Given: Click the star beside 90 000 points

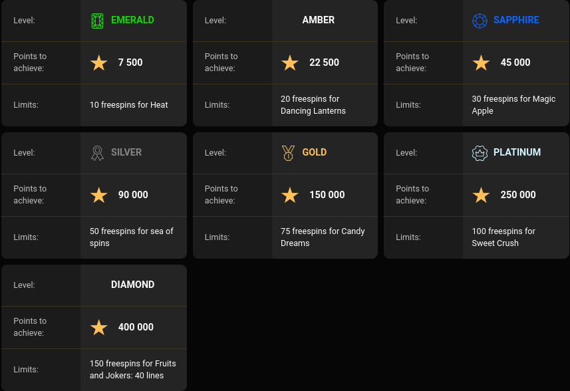Looking at the screenshot, I should click(x=99, y=195).
